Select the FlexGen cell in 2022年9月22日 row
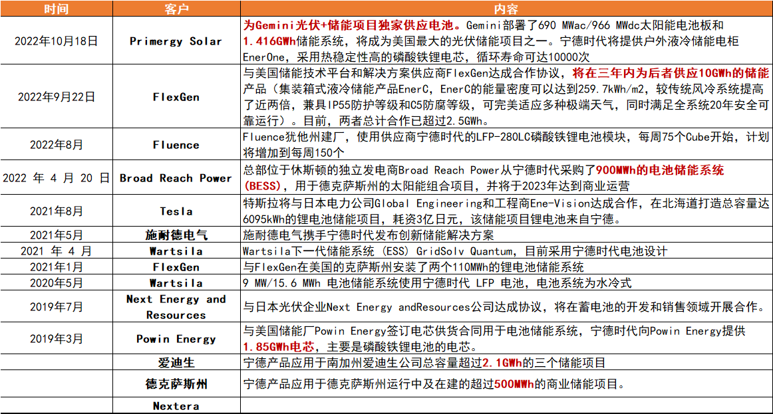 coord(176,97)
